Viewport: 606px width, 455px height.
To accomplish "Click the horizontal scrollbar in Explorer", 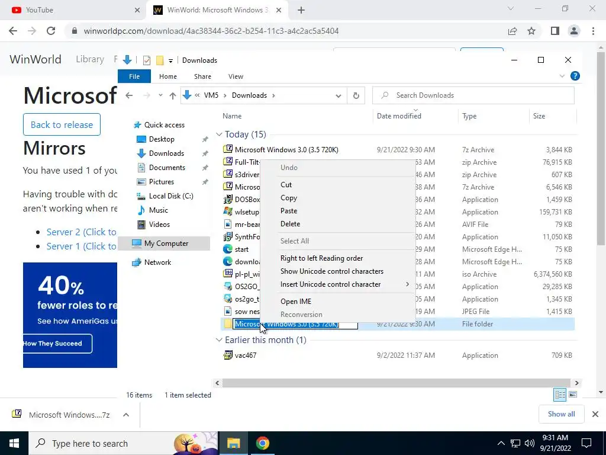I will click(x=397, y=383).
